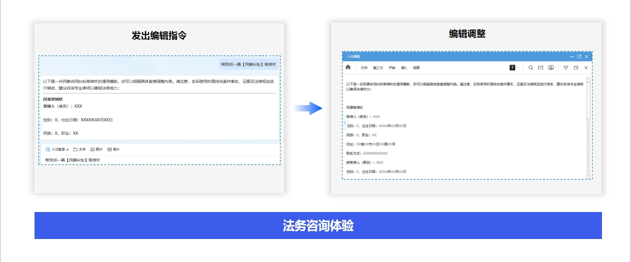Switch the 小元智慧 assistant mode

coord(57,149)
